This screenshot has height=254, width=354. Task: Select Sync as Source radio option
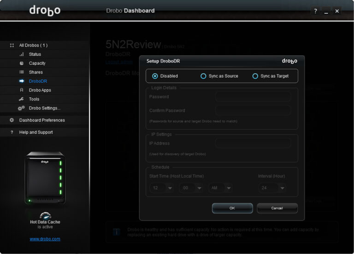tap(203, 76)
